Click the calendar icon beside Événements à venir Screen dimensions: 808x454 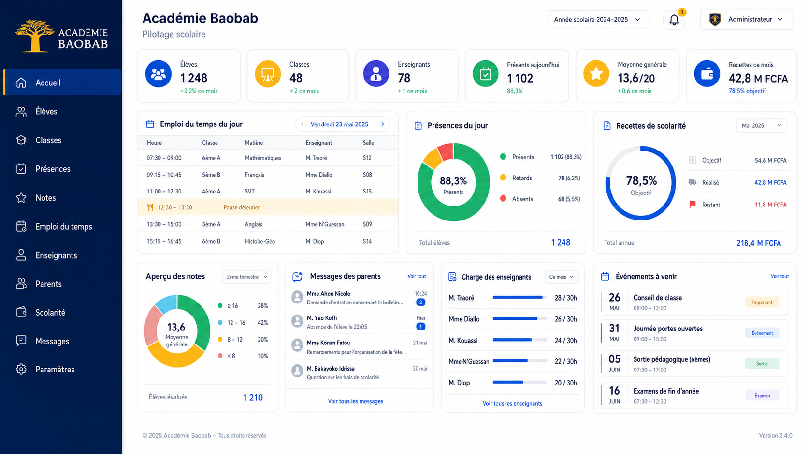pyautogui.click(x=605, y=276)
